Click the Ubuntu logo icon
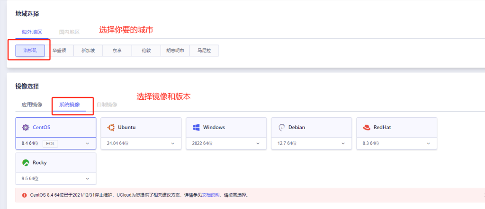The height and width of the screenshot is (209, 485). [x=111, y=127]
